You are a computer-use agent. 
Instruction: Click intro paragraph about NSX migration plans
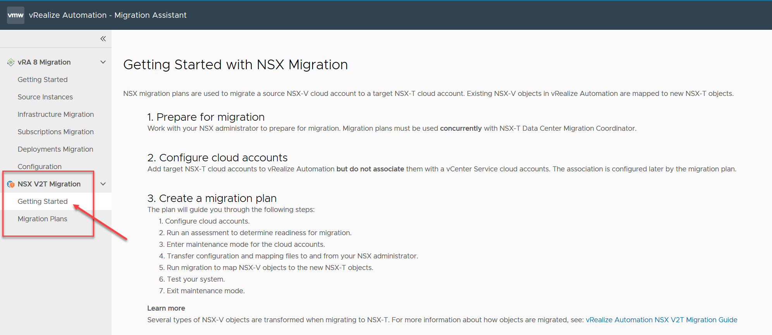(428, 94)
